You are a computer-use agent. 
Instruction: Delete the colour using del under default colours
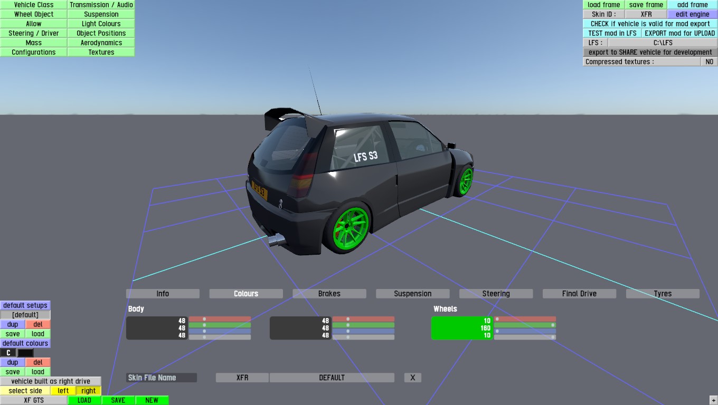click(x=38, y=362)
